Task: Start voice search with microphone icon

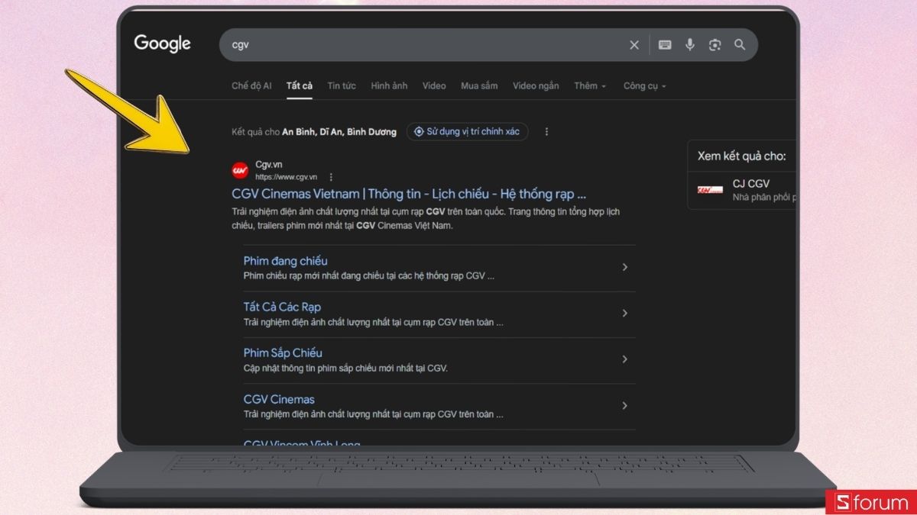Action: pyautogui.click(x=690, y=44)
